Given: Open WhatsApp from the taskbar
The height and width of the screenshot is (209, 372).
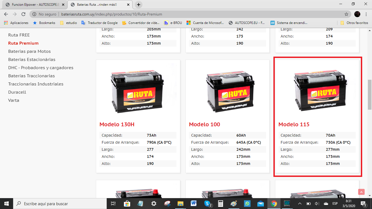Looking at the screenshot, I should (x=247, y=204).
